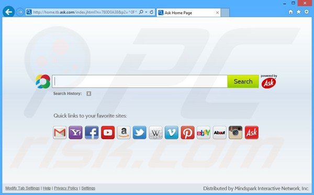Go forward with the browser forward arrow
The image size is (314, 195).
[20, 12]
